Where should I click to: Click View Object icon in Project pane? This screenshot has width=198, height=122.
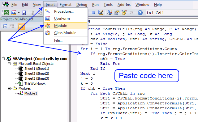(12, 26)
